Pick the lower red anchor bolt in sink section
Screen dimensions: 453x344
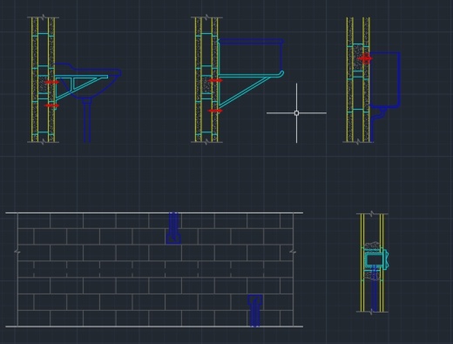pyautogui.click(x=51, y=105)
